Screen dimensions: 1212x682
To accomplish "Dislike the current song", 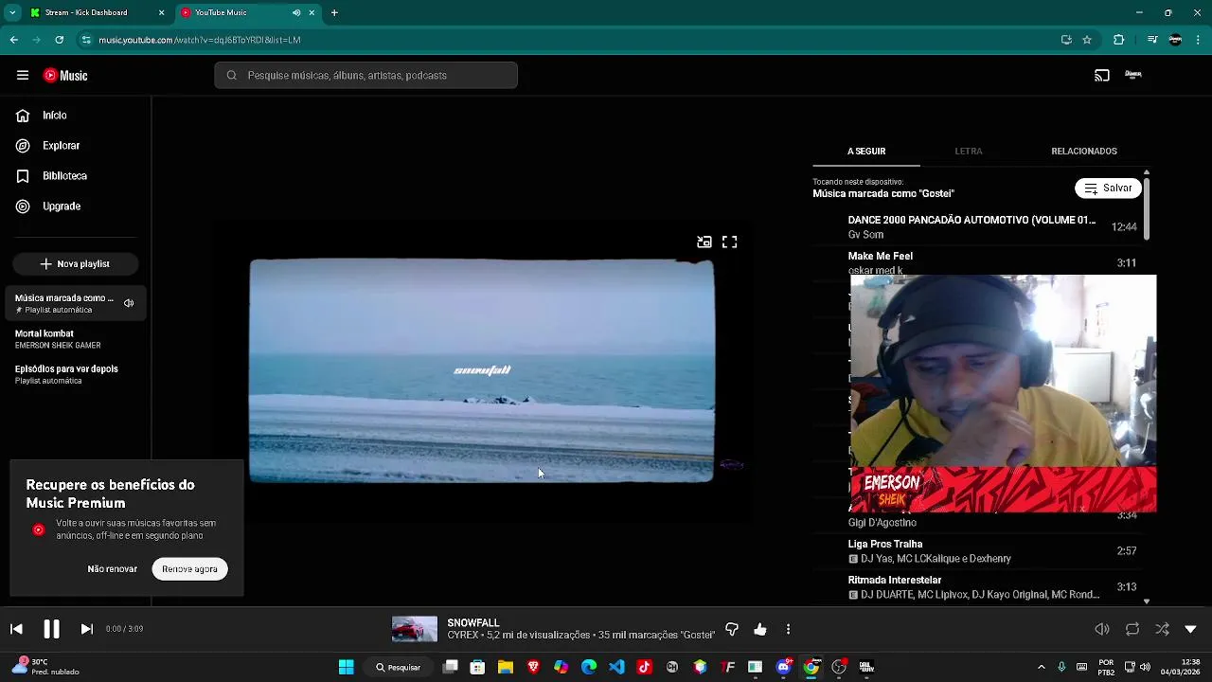I will (732, 629).
